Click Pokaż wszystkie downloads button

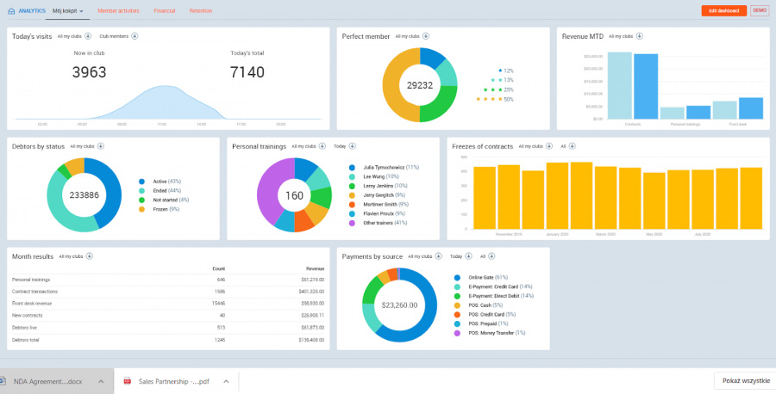point(745,381)
